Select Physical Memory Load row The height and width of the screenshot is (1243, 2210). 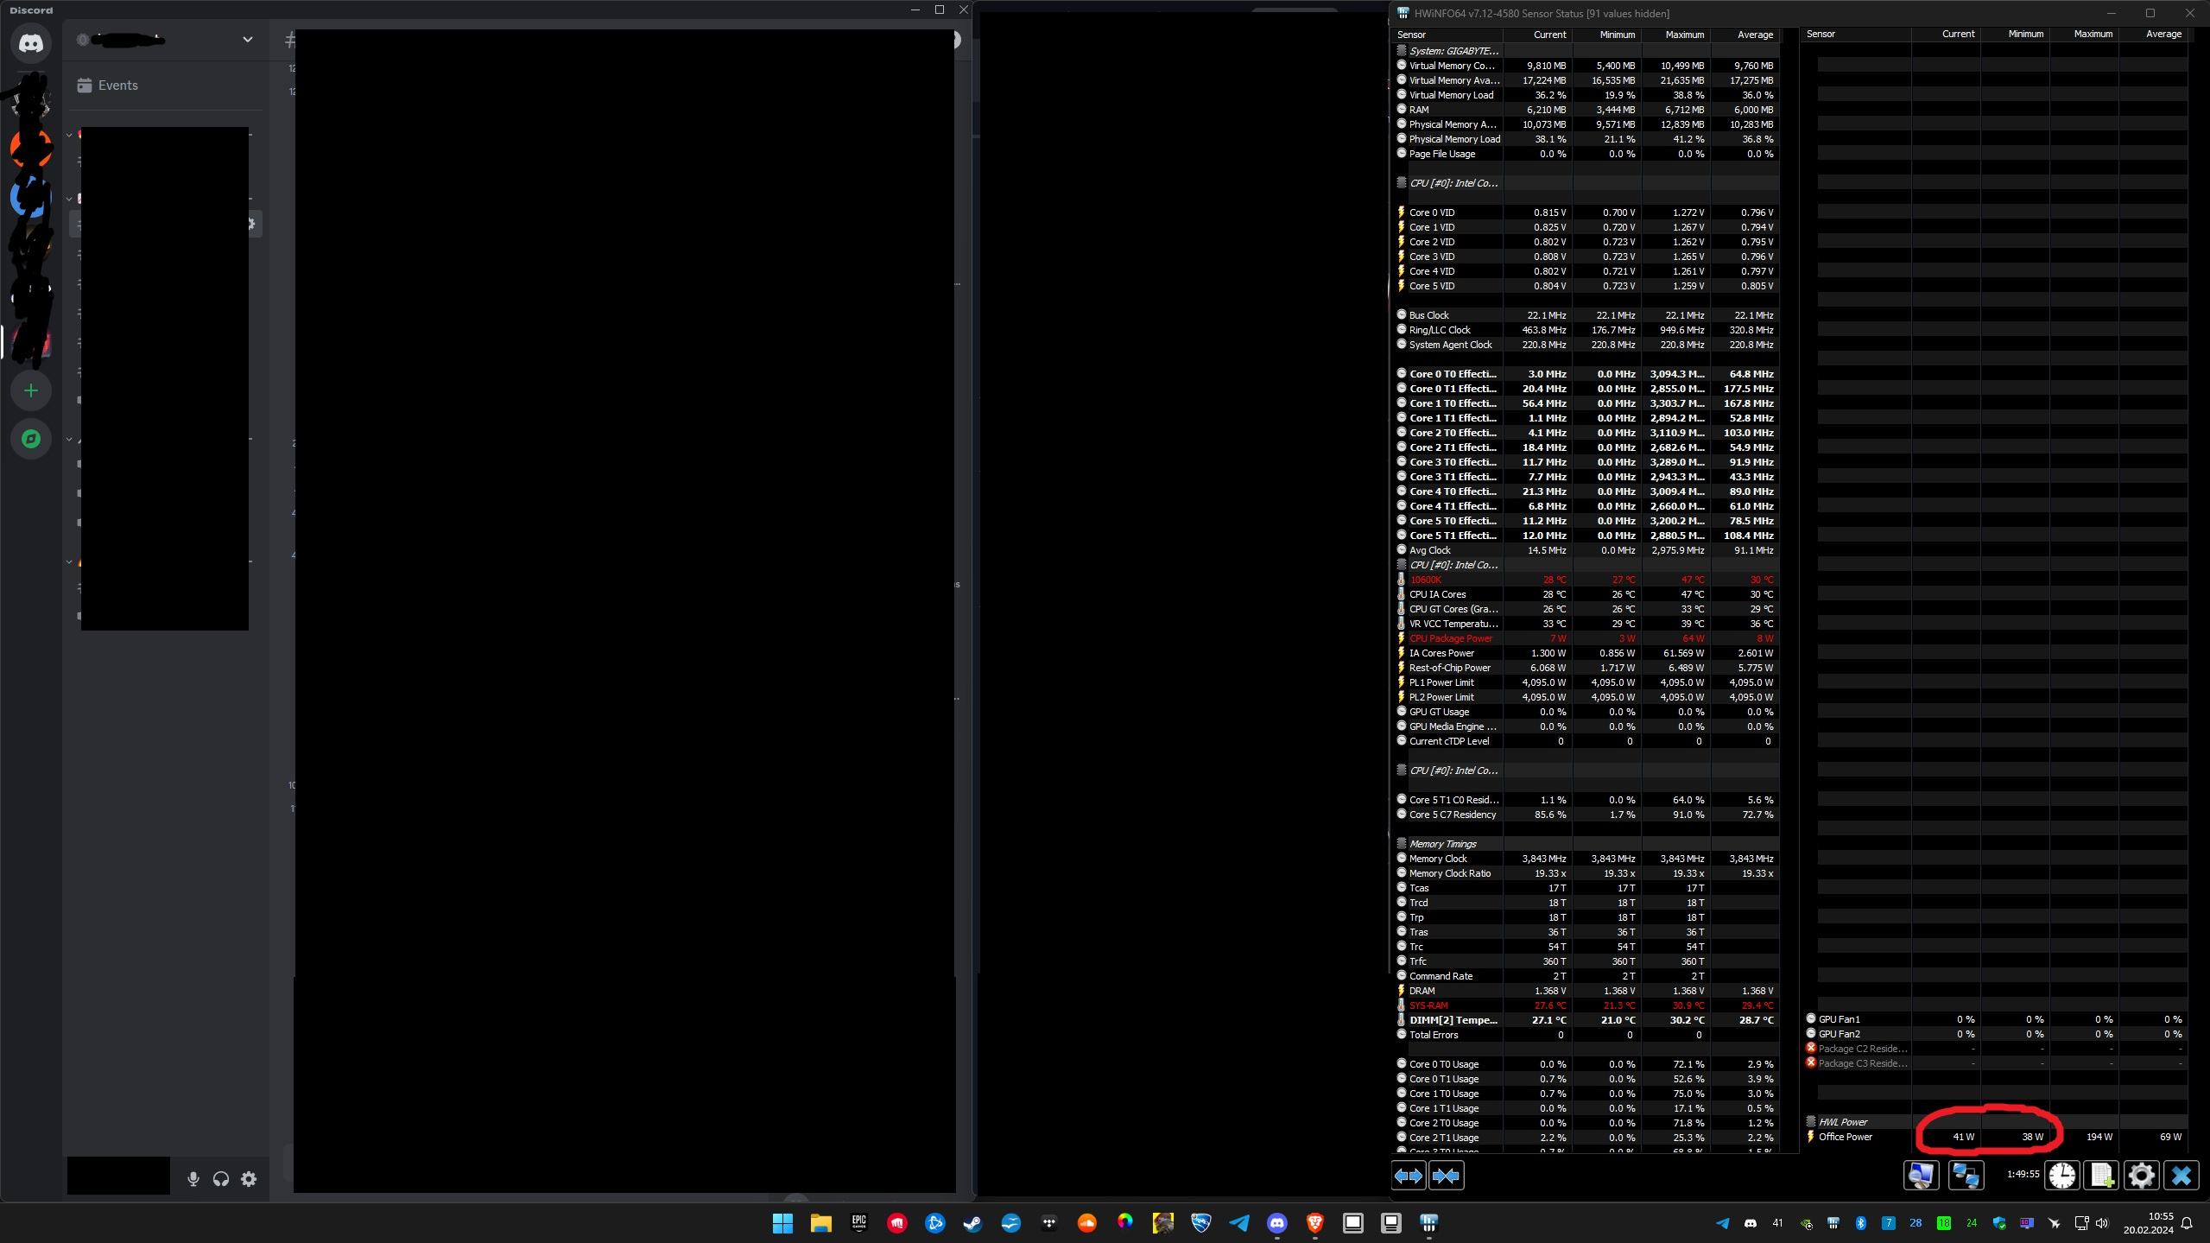(x=1586, y=139)
